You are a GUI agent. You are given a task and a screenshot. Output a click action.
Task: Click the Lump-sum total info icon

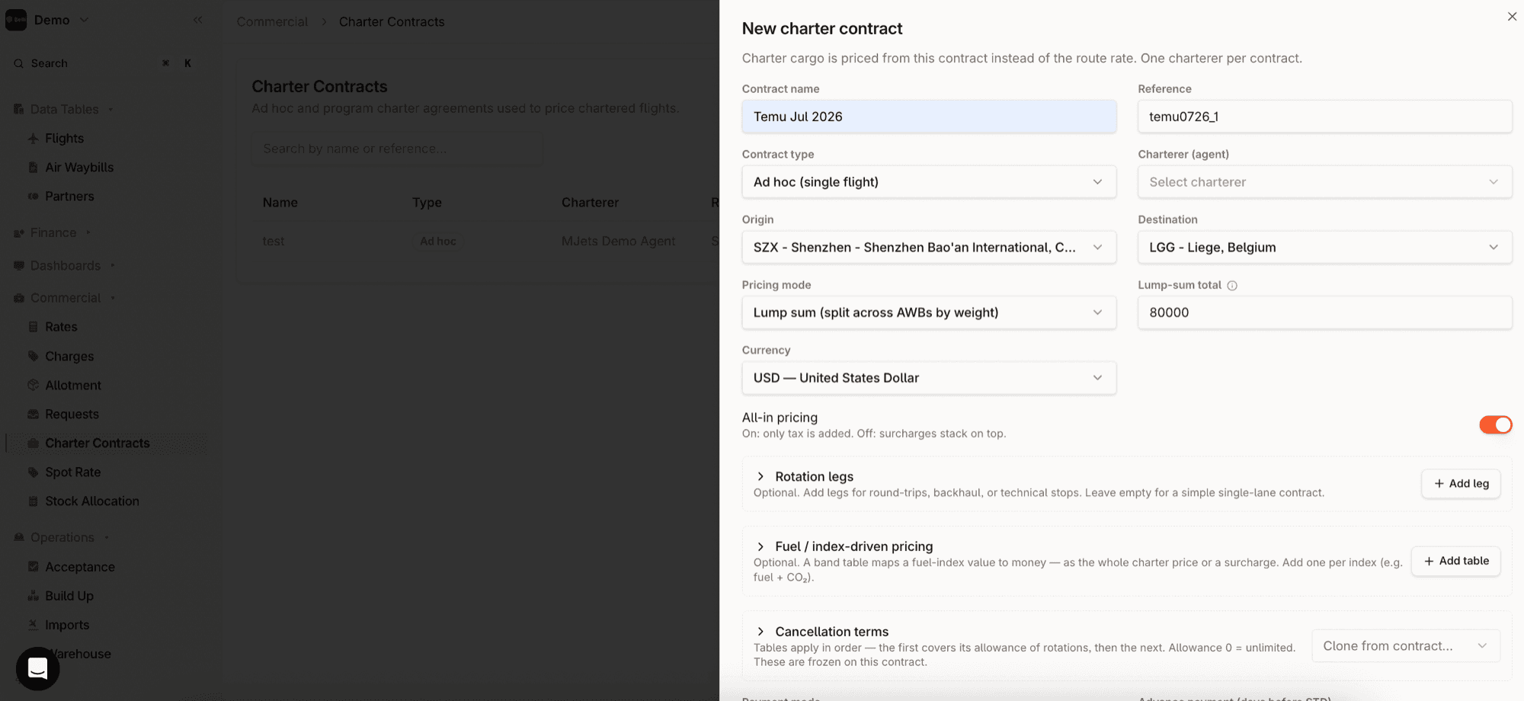pyautogui.click(x=1232, y=285)
